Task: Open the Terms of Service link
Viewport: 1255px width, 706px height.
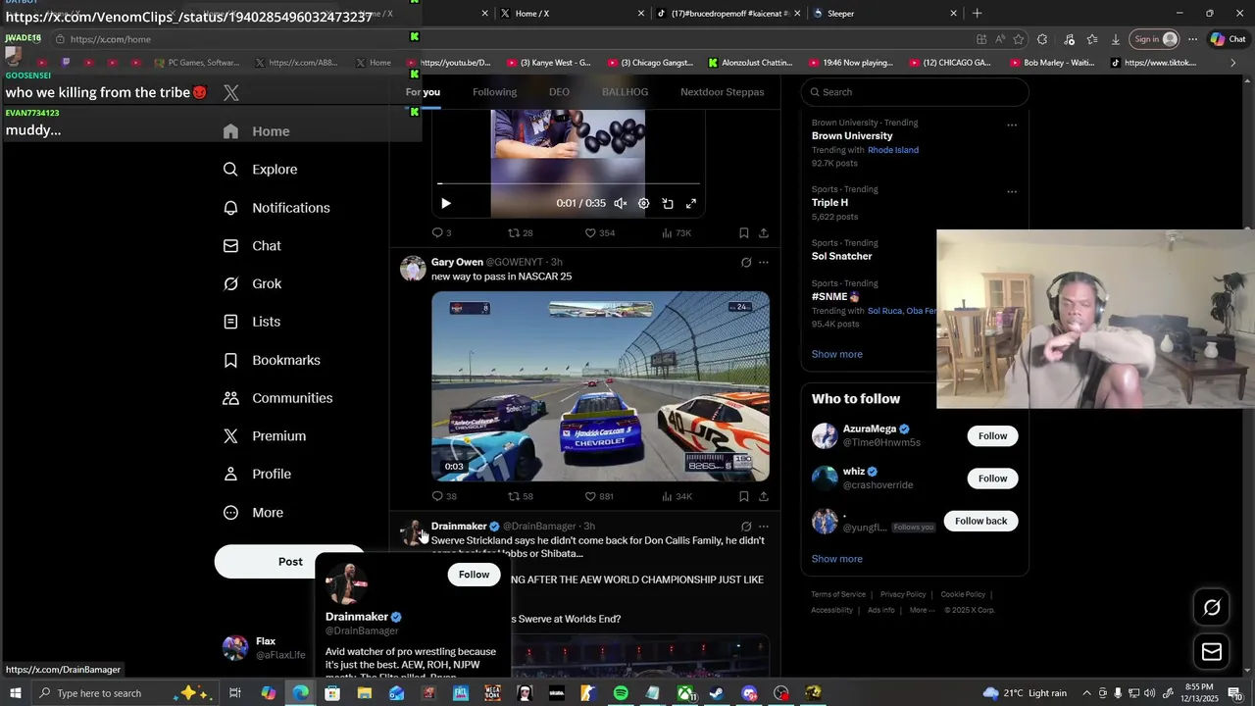Action: [838, 594]
